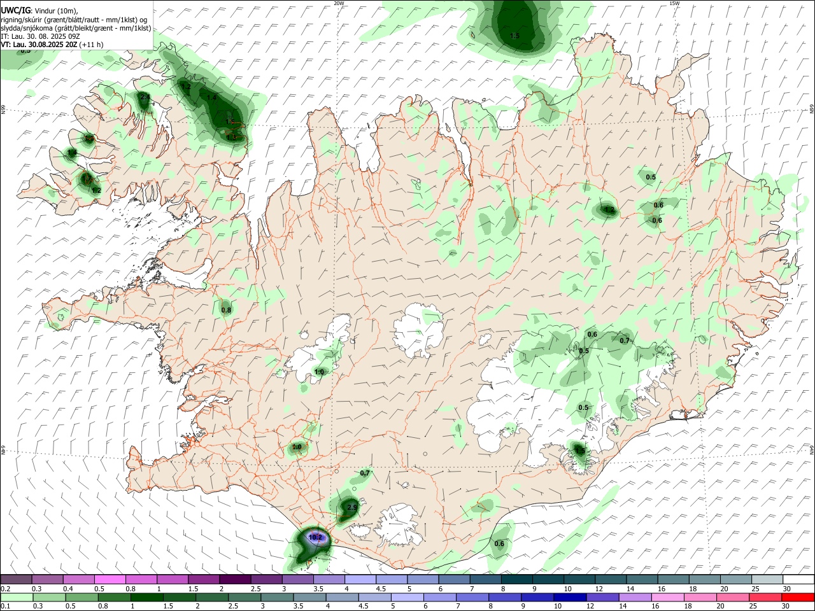Click the UWC/IG title text

15,10
